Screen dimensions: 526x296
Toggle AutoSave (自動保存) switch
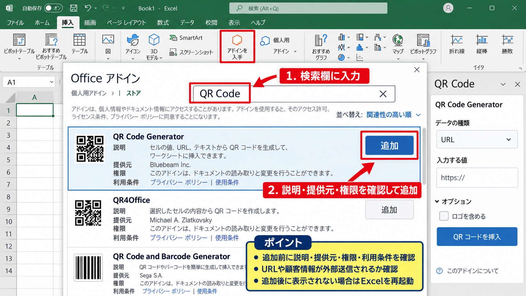point(53,8)
